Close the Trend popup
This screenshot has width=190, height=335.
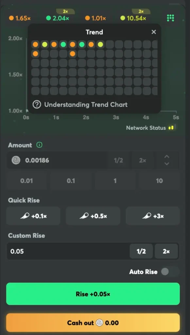[154, 32]
